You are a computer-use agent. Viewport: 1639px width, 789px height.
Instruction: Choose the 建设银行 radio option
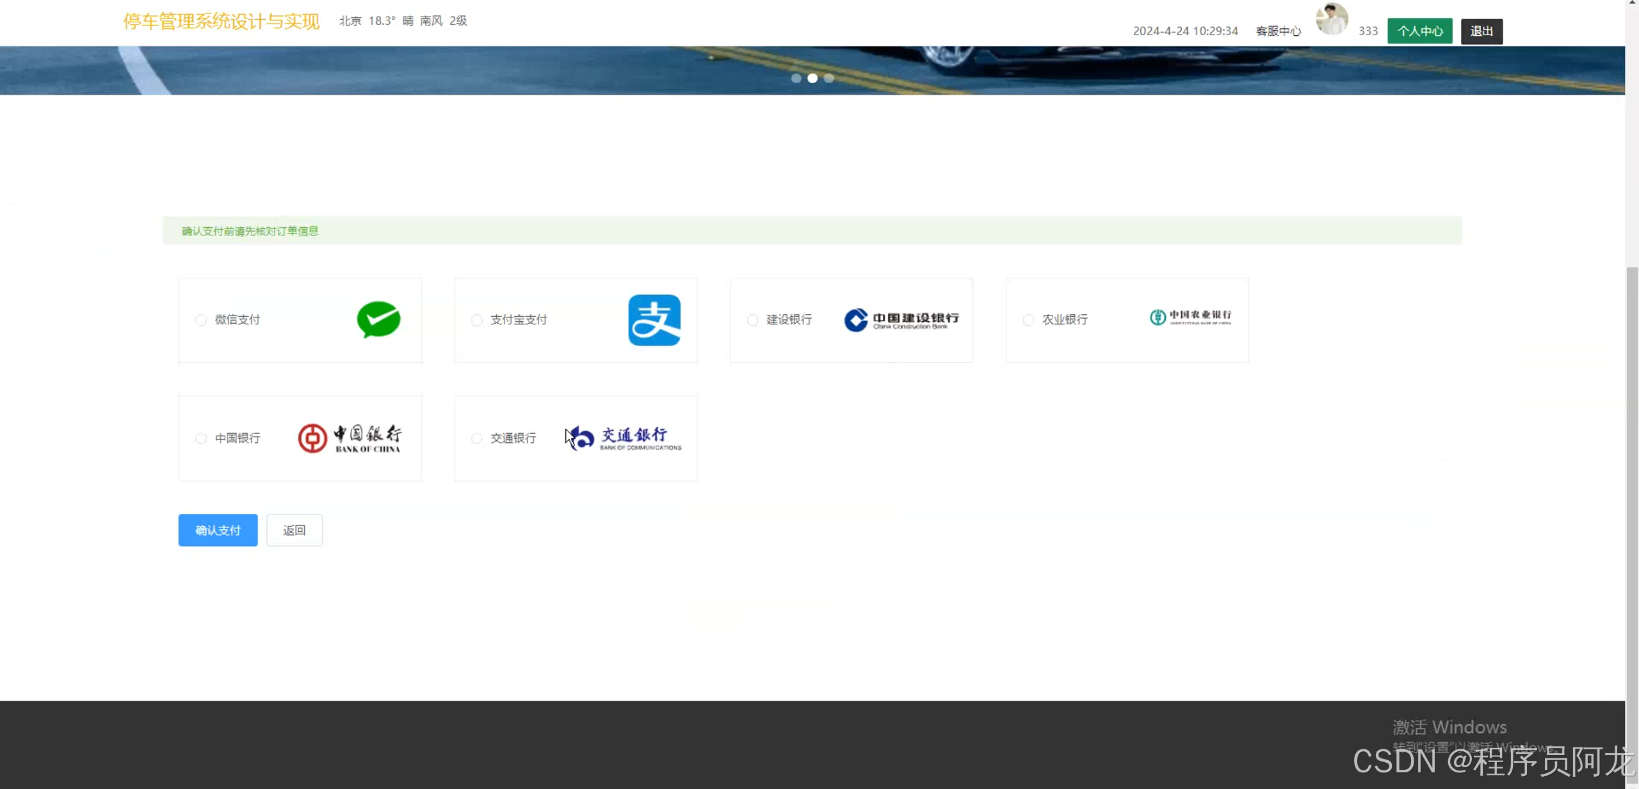[752, 320]
